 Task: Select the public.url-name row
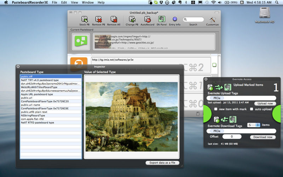click(51, 105)
